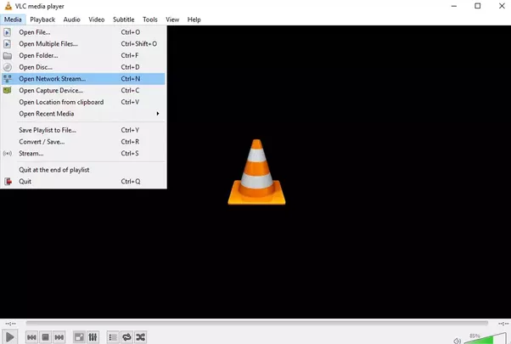Click the playback seek bar
511x344 pixels.
tap(257, 323)
